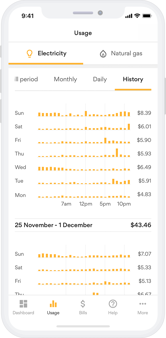Tap the Natural gas flame icon
Image resolution: width=166 pixels, height=338 pixels.
[x=103, y=54]
